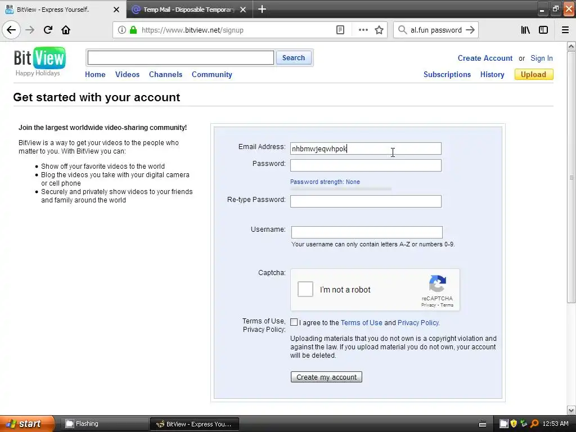Show site information icon in address bar
The width and height of the screenshot is (576, 432).
click(121, 30)
